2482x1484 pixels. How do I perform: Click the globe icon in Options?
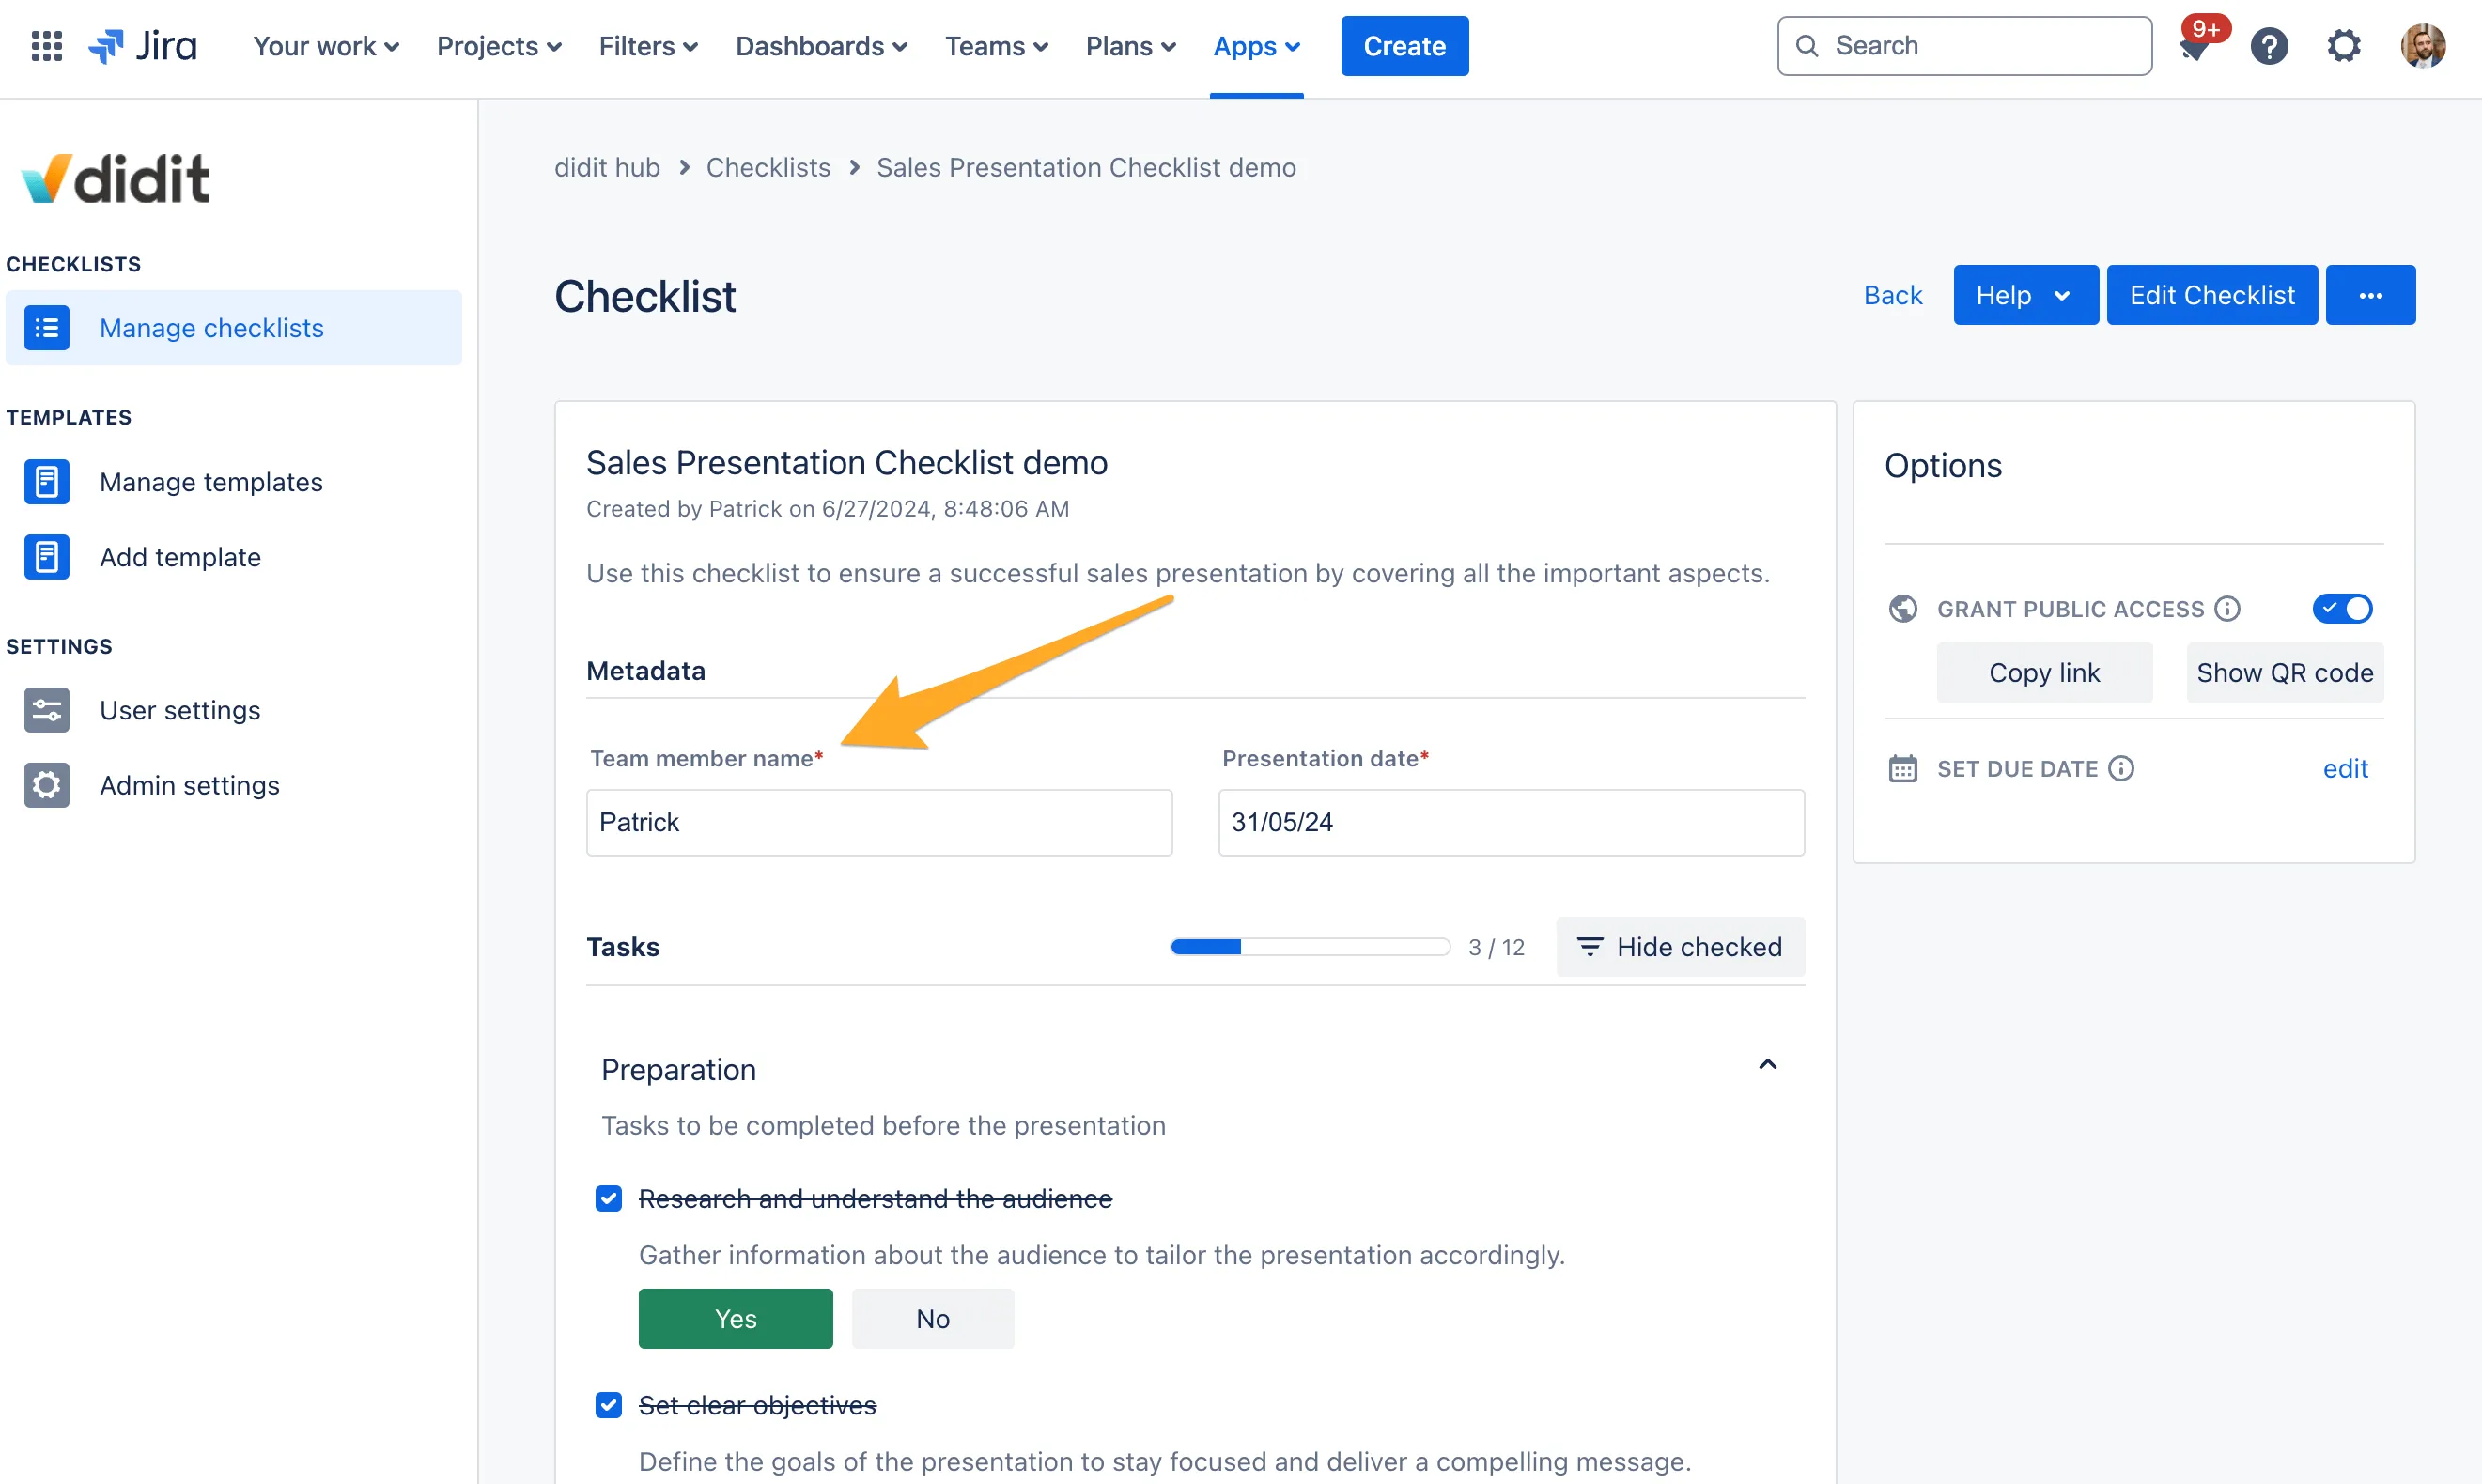pyautogui.click(x=1902, y=608)
